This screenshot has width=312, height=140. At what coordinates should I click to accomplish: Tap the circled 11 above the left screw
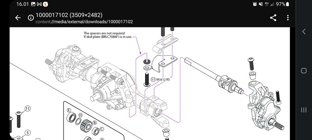pyautogui.click(x=27, y=109)
